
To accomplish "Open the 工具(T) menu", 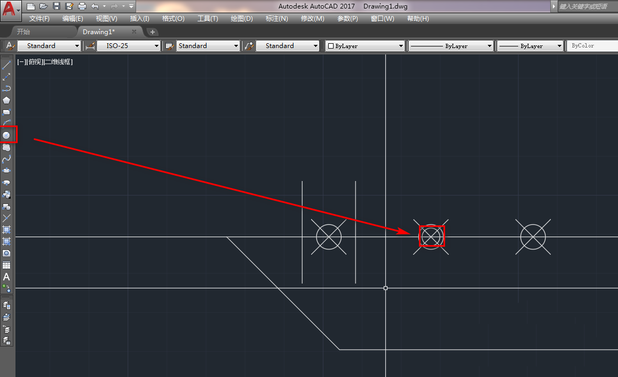I will click(208, 19).
